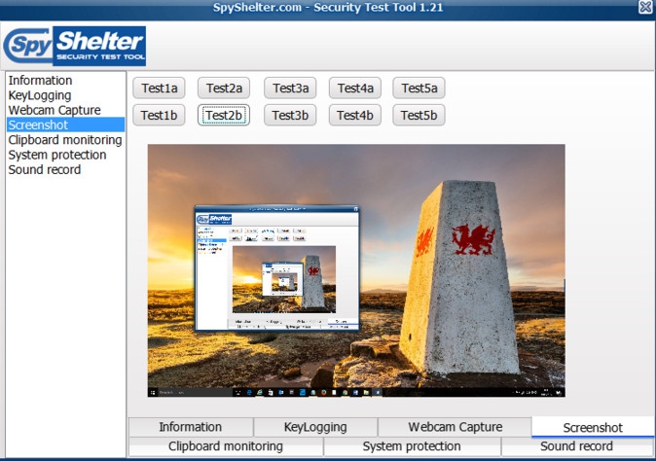Click the focused Test2b button
Screen dimensions: 656x461
(224, 115)
